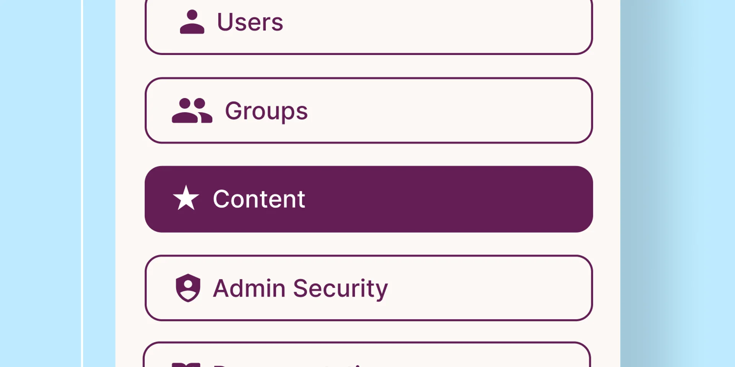Click the "Users" text label

[x=250, y=22]
